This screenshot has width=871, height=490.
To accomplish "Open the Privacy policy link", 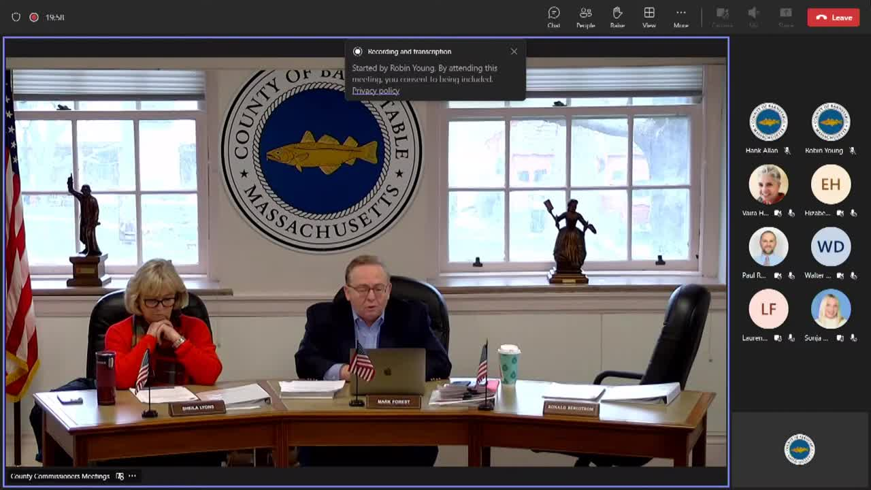I will (376, 91).
